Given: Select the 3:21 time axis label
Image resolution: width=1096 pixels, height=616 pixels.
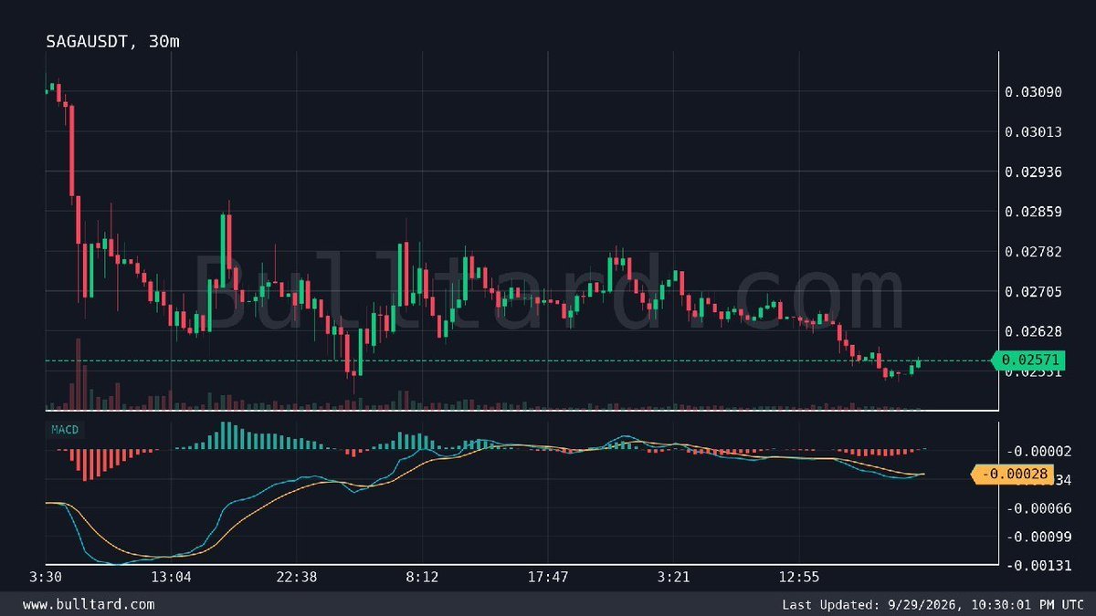Looking at the screenshot, I should coord(673,578).
